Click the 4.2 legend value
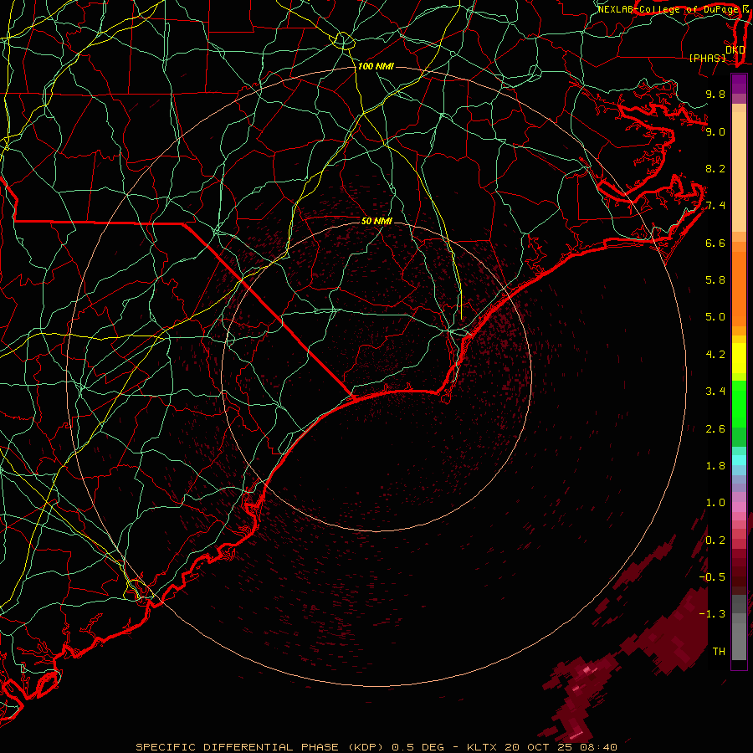The height and width of the screenshot is (753, 753). point(715,355)
